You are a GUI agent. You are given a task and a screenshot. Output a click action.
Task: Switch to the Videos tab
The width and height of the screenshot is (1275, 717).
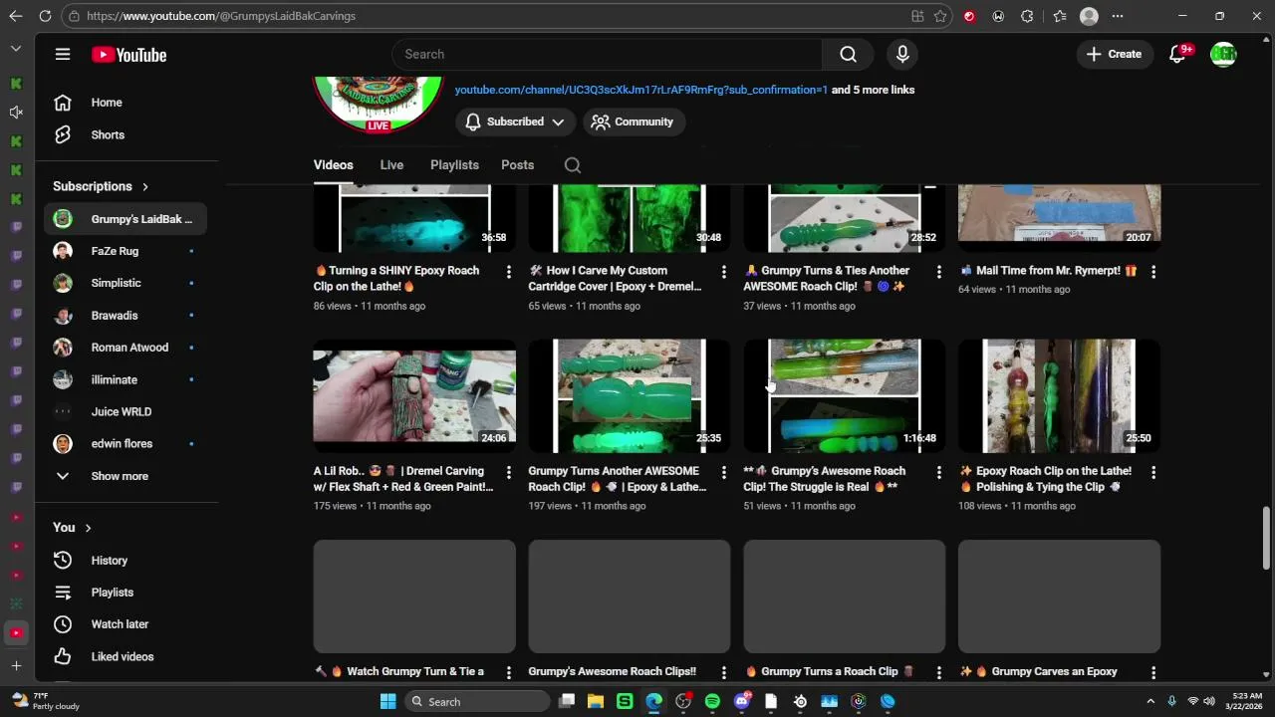pos(333,165)
